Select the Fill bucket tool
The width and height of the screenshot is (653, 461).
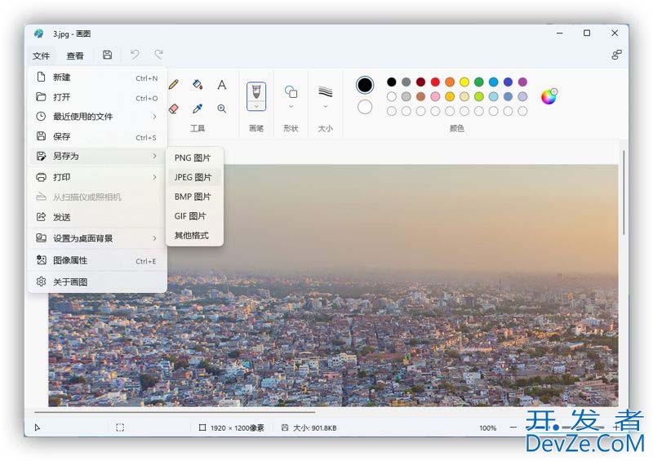point(198,85)
